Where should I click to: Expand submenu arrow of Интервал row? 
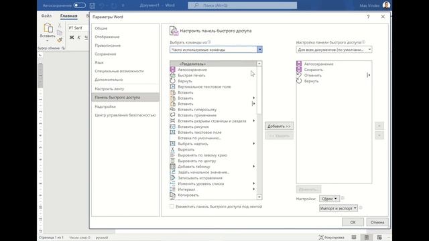pyautogui.click(x=254, y=189)
